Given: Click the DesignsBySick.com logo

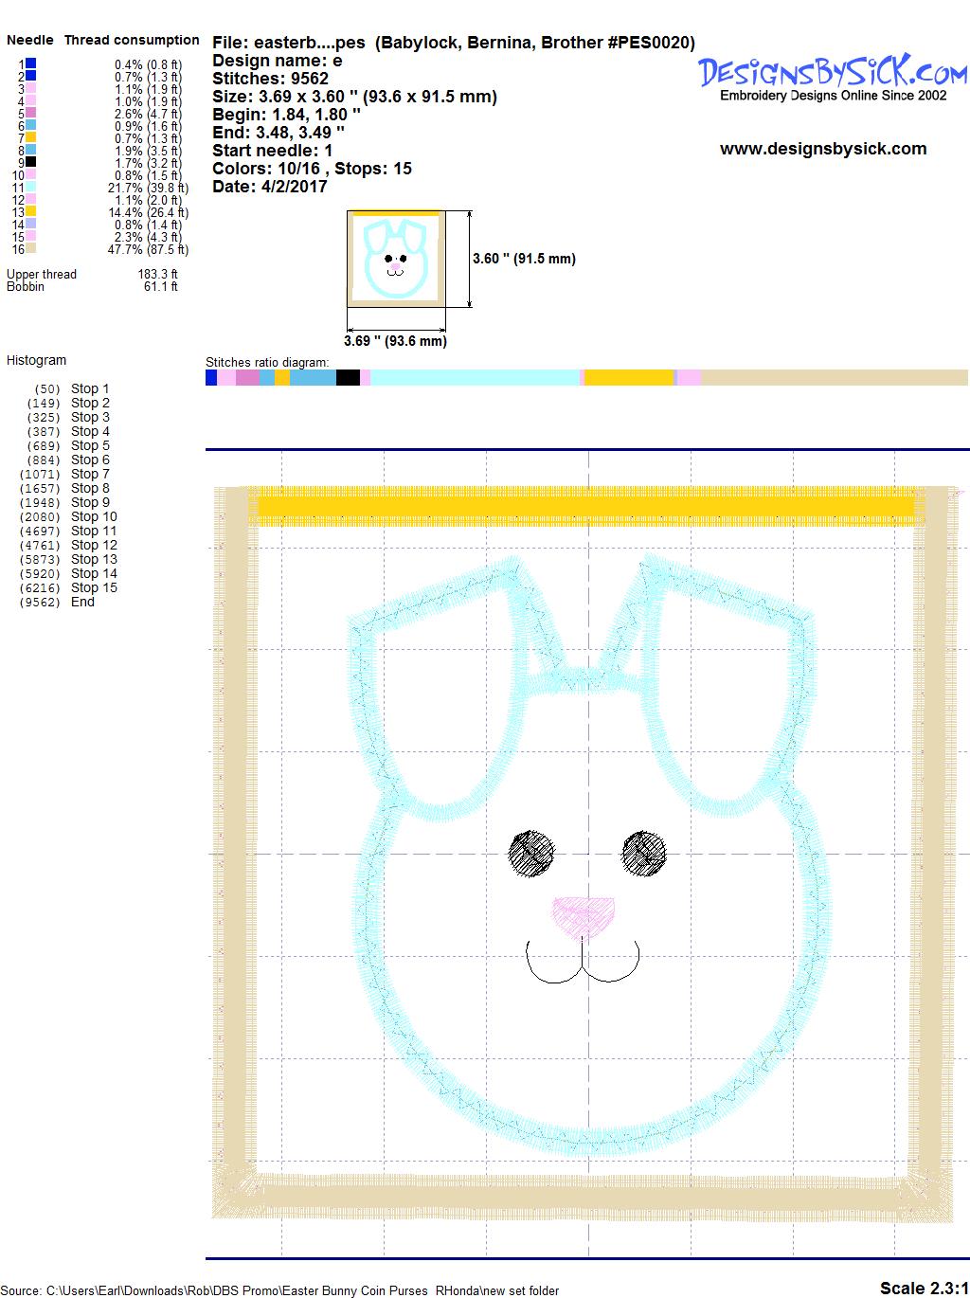Looking at the screenshot, I should click(x=833, y=73).
